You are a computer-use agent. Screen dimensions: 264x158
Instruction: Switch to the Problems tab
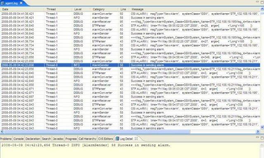click(6, 139)
